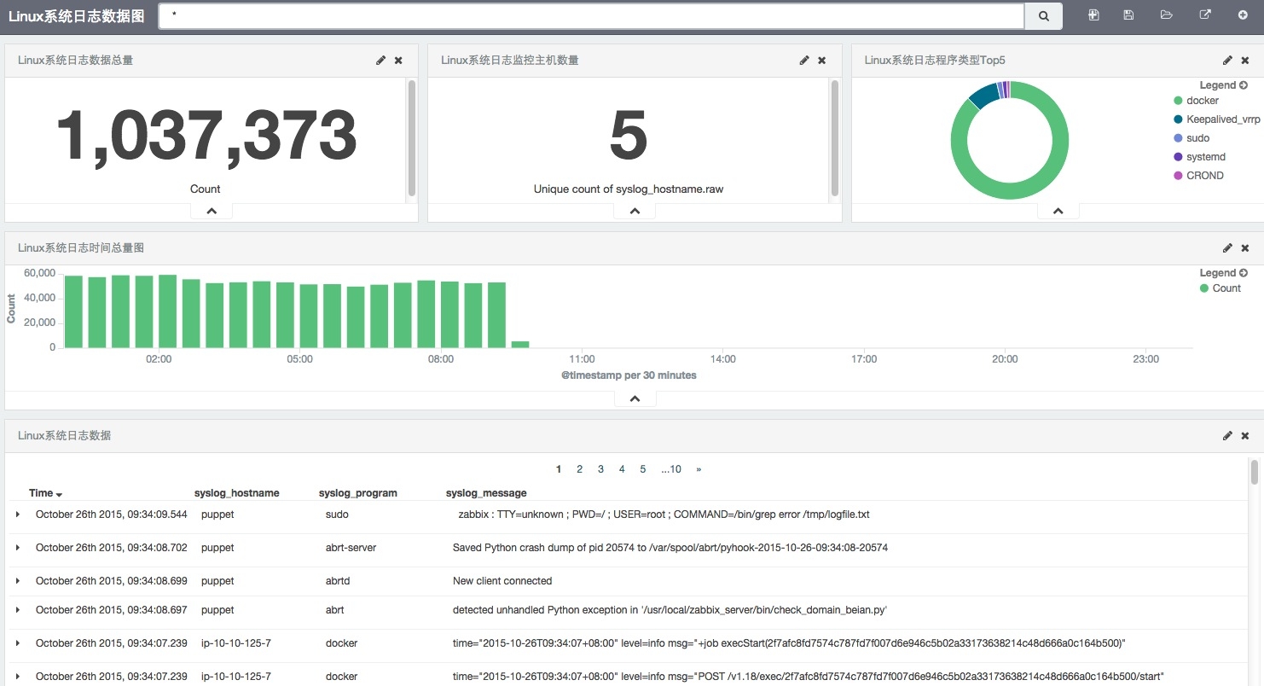
Task: Expand the abrtd log row
Action: [x=18, y=581]
